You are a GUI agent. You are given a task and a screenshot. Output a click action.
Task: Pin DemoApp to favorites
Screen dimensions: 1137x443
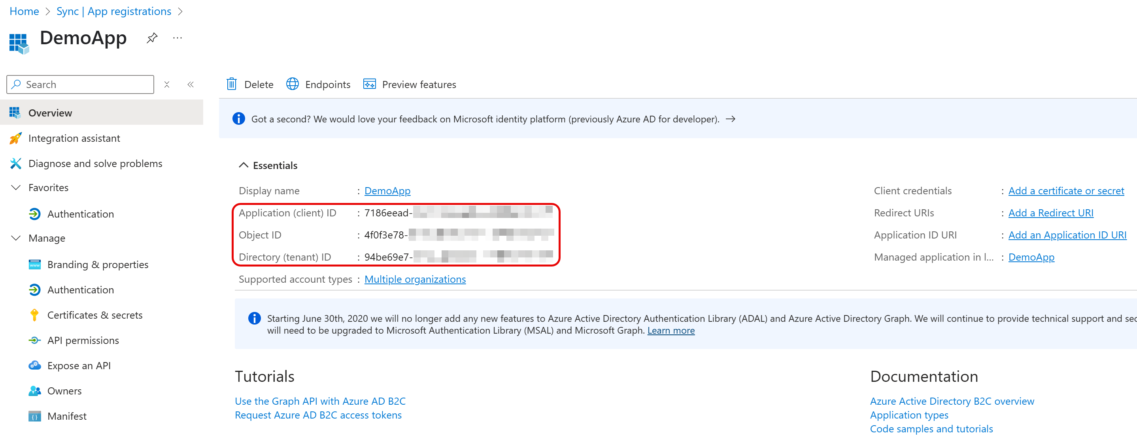[152, 38]
